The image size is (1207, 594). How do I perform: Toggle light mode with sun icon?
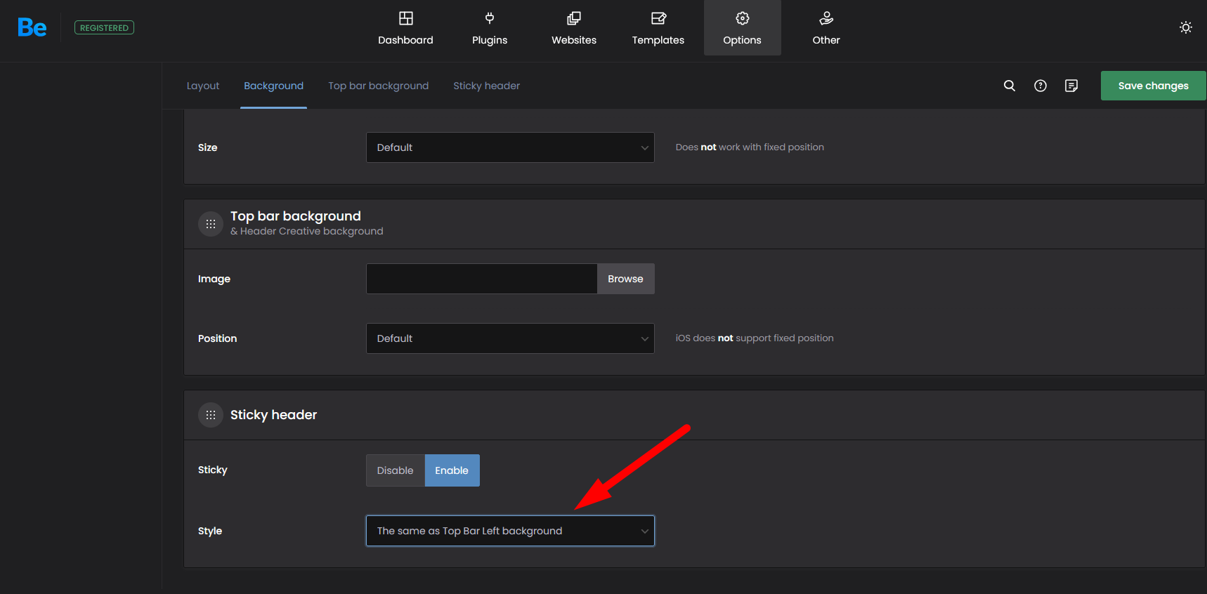tap(1186, 27)
